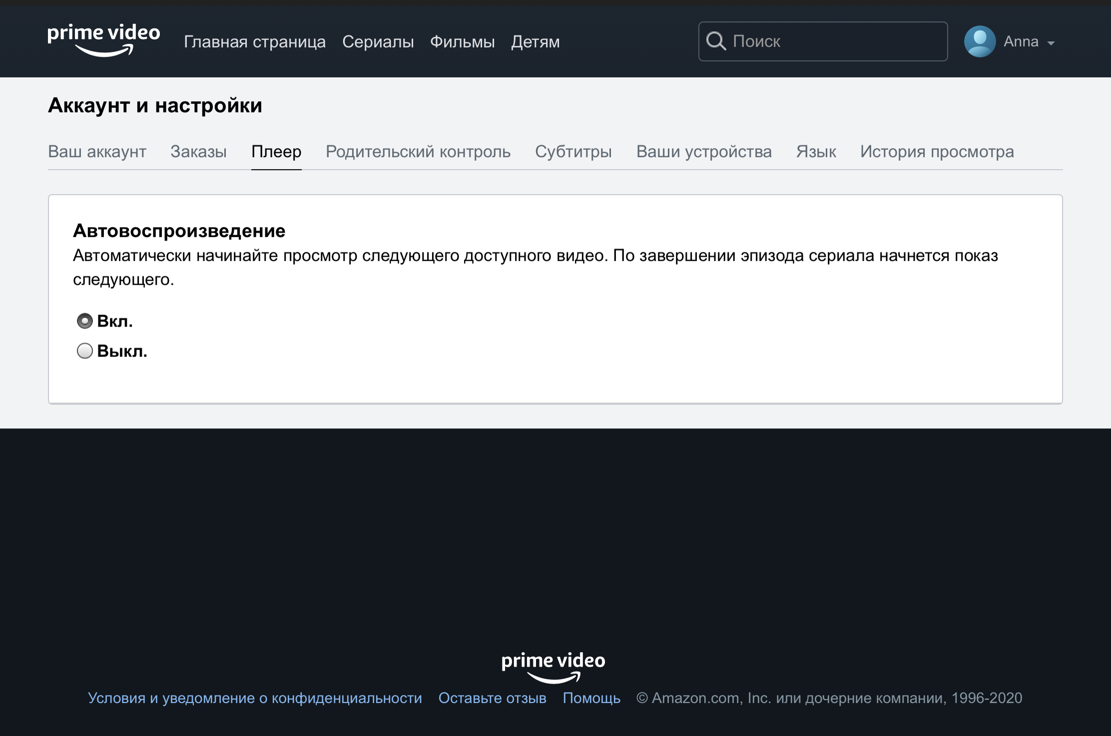Click the Помощь footer link
Image resolution: width=1111 pixels, height=736 pixels.
coord(591,698)
